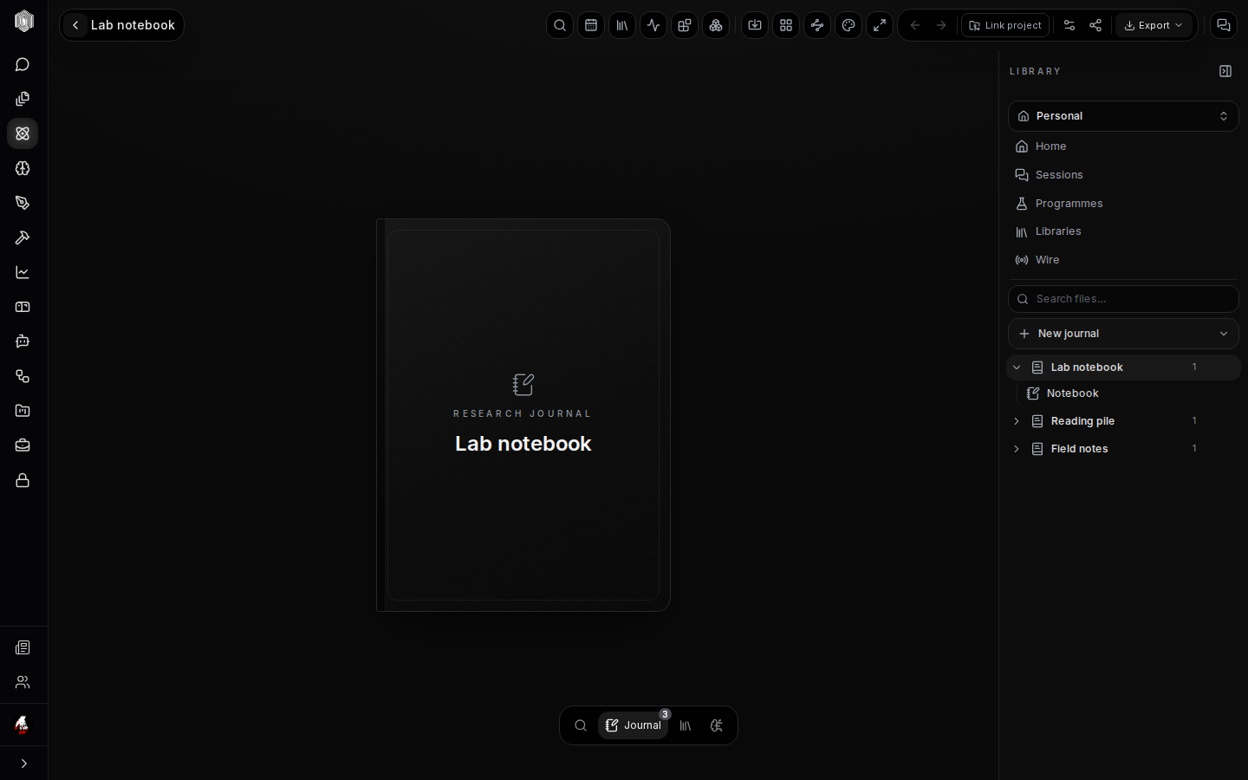The image size is (1248, 780).
Task: Open the search icon in top toolbar
Action: click(560, 25)
